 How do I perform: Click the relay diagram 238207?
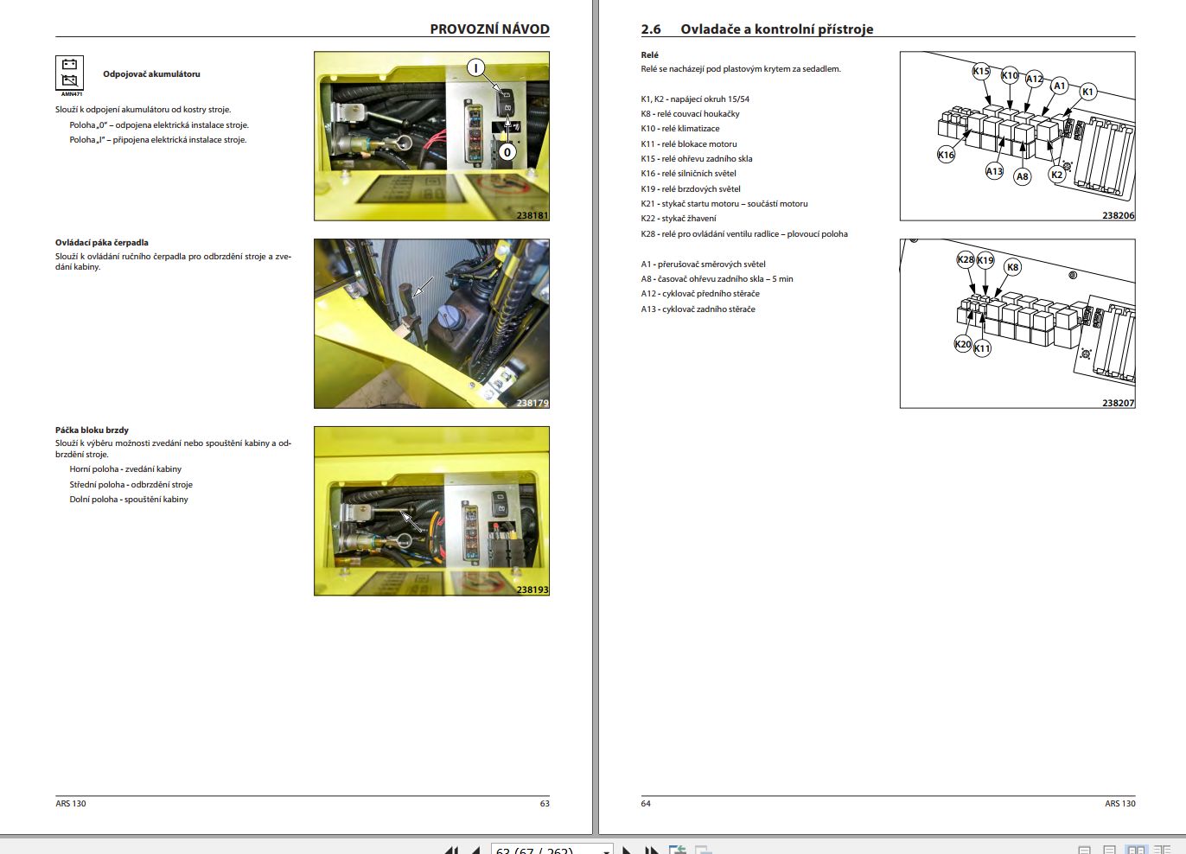1018,324
